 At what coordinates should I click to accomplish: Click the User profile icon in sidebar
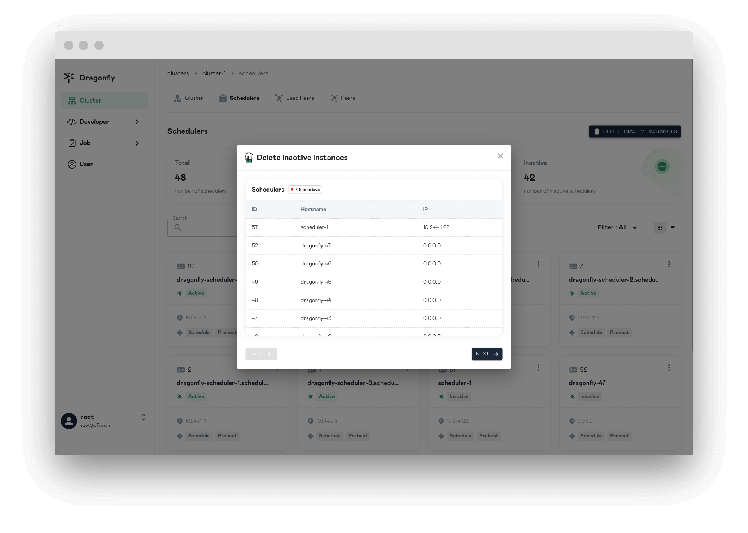[72, 164]
